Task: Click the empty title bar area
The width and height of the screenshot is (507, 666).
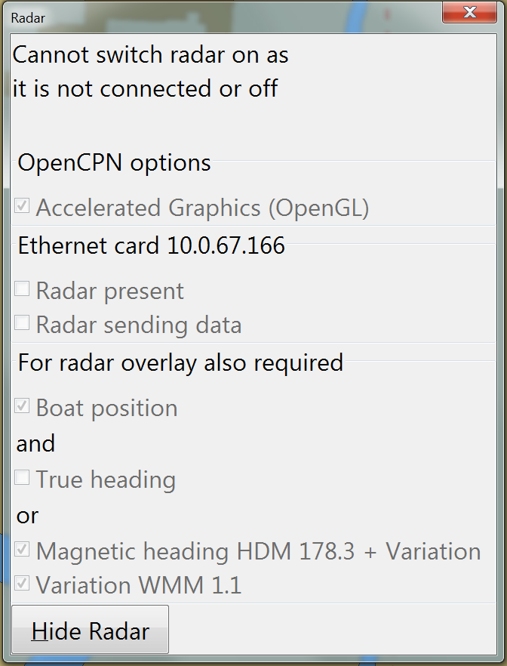Action: click(x=242, y=17)
